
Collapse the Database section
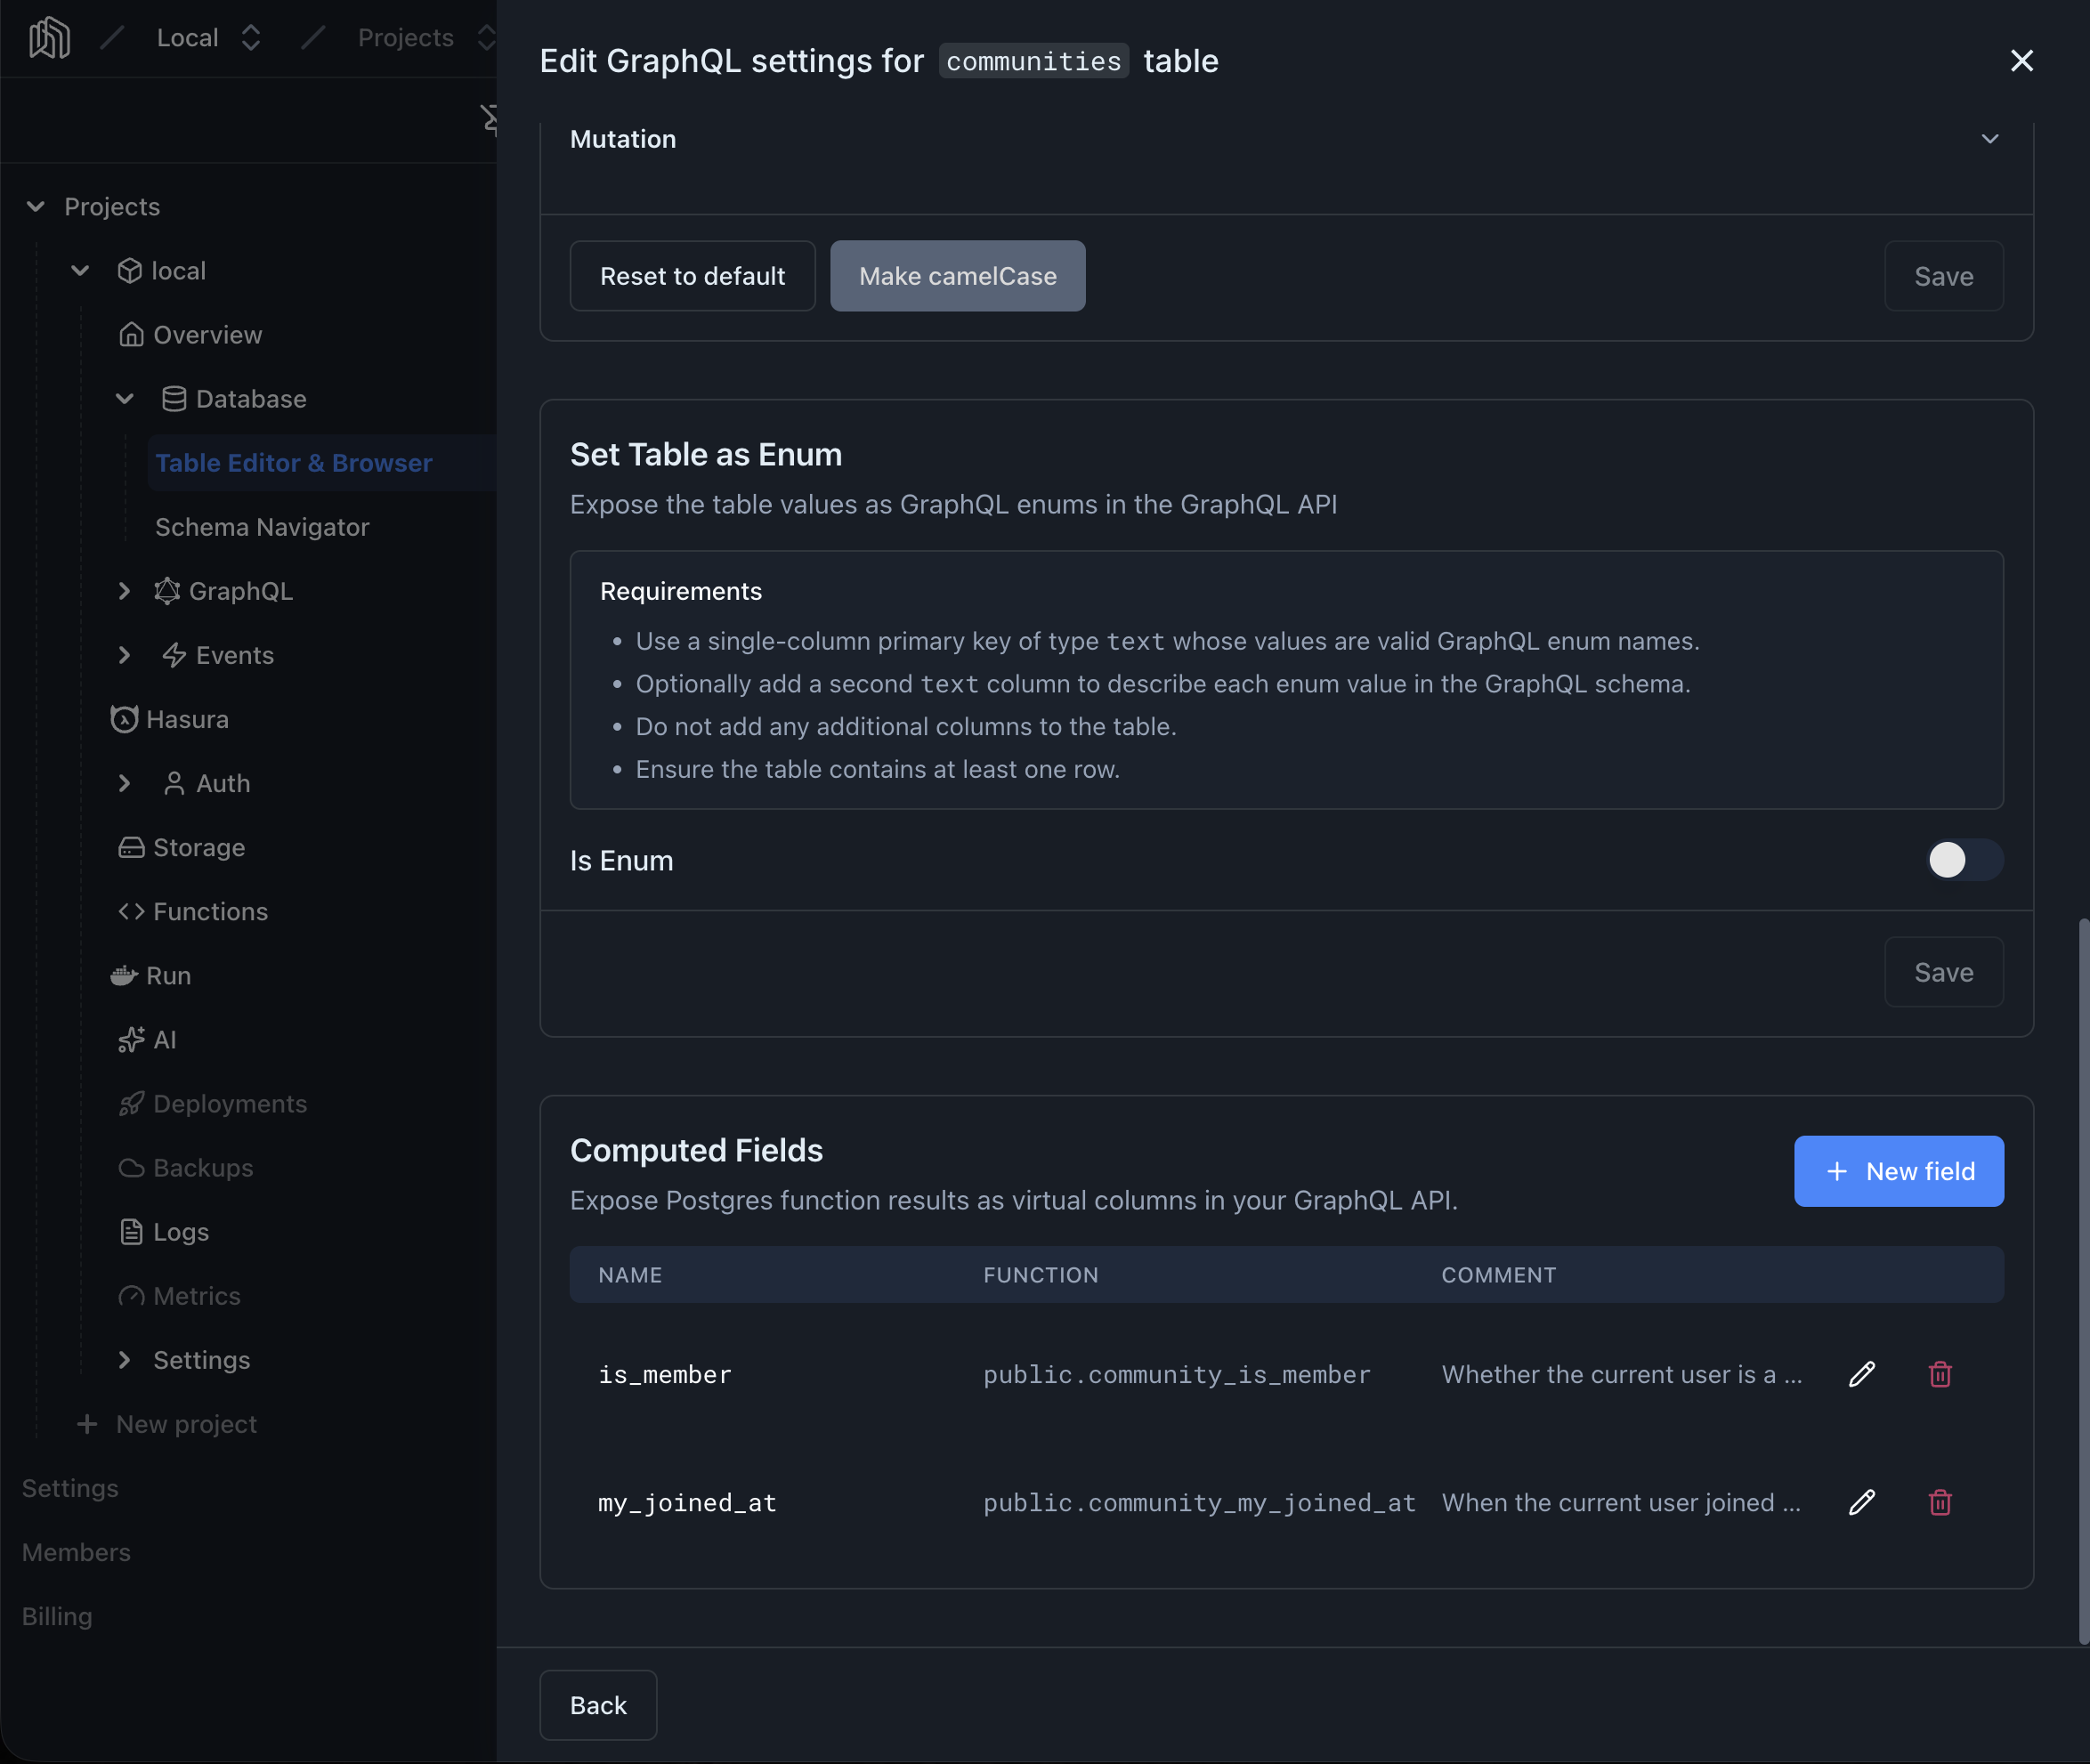tap(124, 399)
